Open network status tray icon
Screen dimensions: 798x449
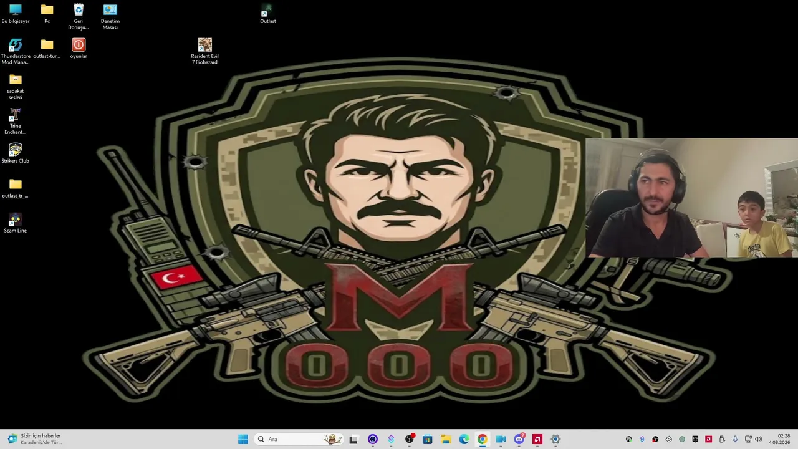748,439
